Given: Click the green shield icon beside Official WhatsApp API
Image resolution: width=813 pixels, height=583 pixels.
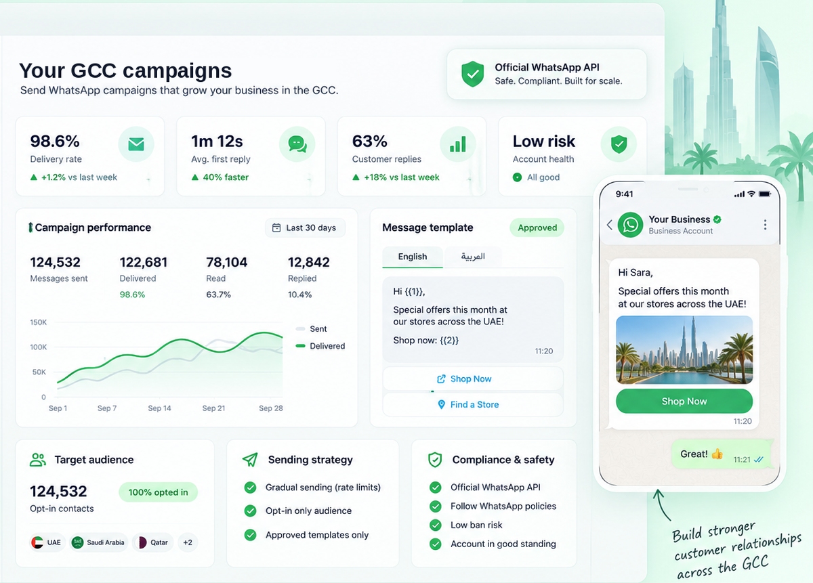Looking at the screenshot, I should 472,73.
